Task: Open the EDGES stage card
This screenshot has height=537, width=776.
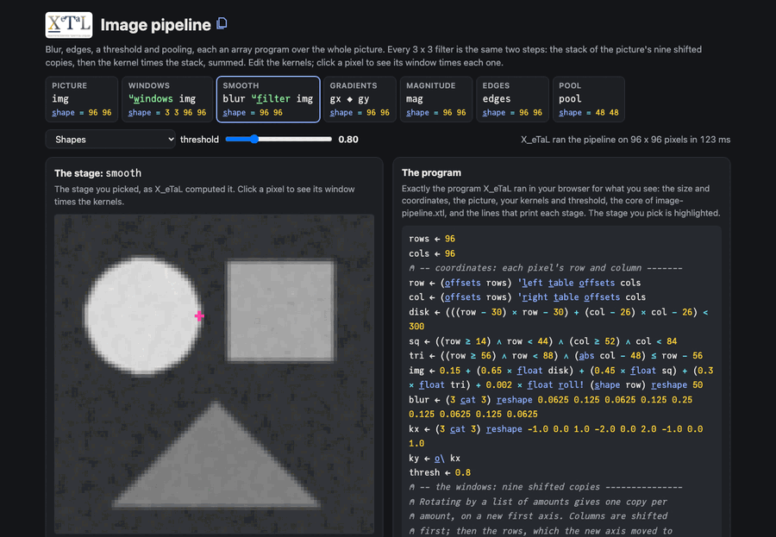Action: 512,99
